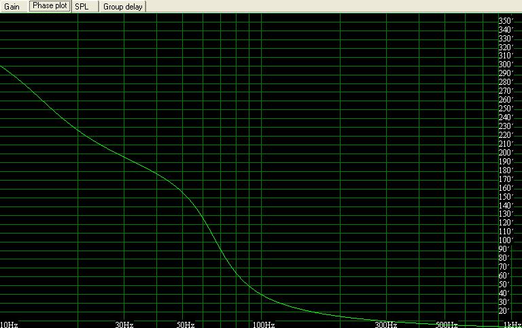Click the 30Hz frequency axis label
The height and width of the screenshot is (328, 522).
(125, 324)
